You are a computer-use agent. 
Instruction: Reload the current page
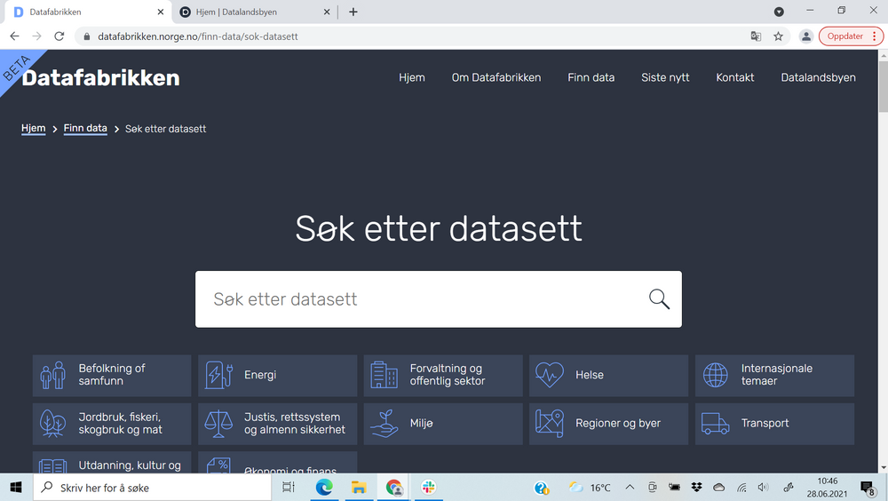[59, 36]
